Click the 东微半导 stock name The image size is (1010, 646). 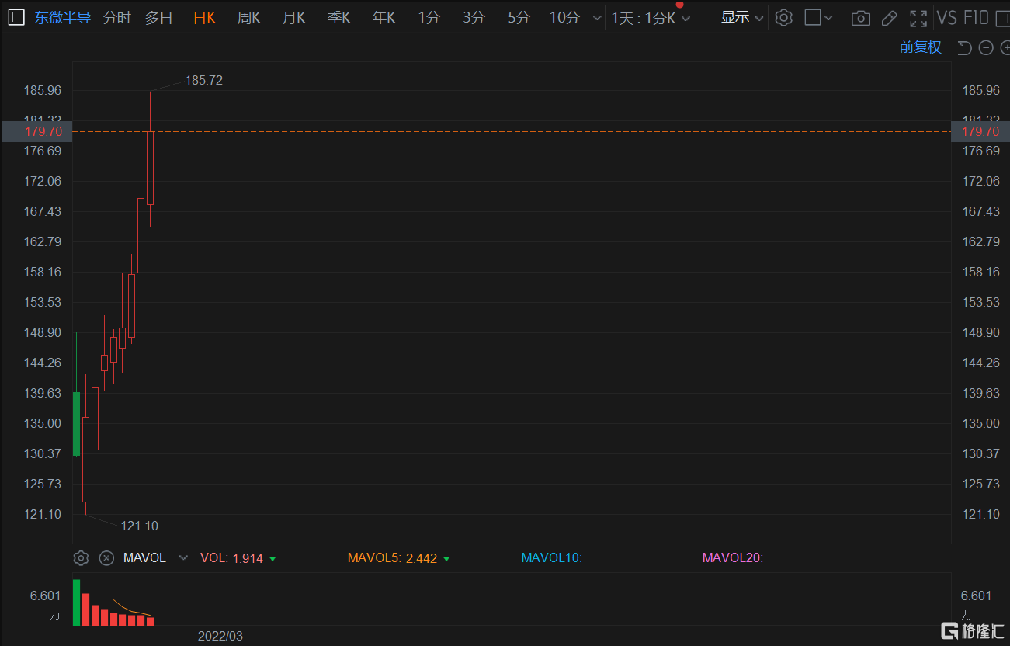63,17
